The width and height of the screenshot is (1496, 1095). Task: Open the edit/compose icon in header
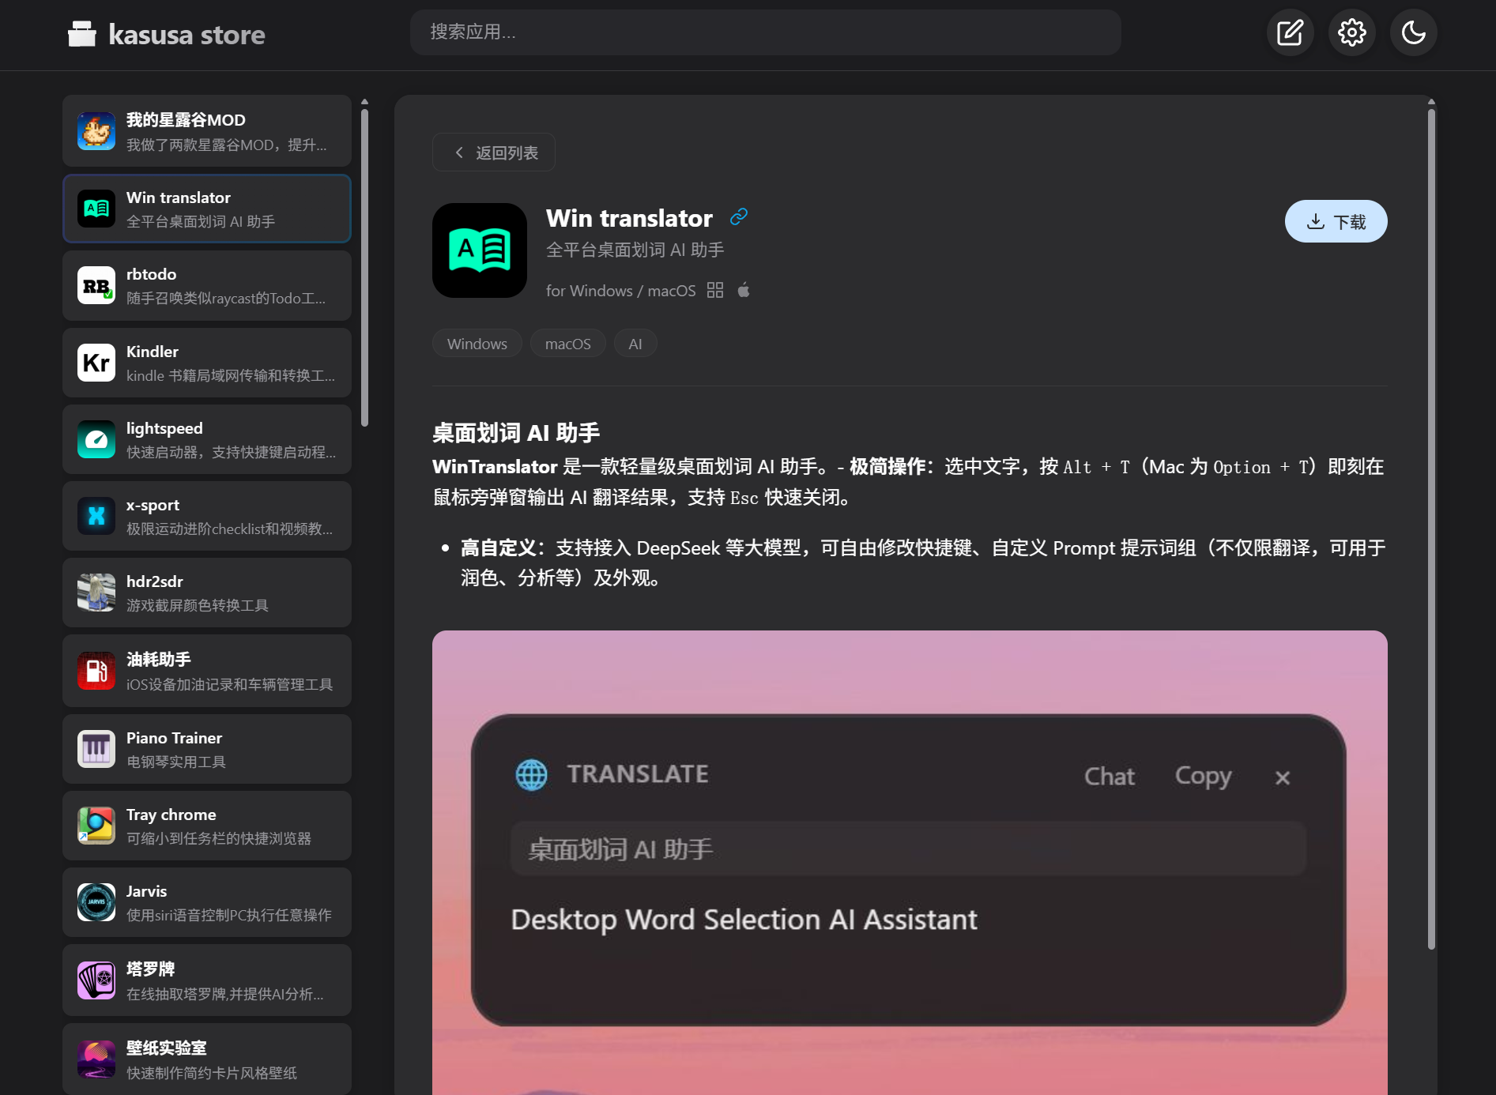coord(1290,32)
